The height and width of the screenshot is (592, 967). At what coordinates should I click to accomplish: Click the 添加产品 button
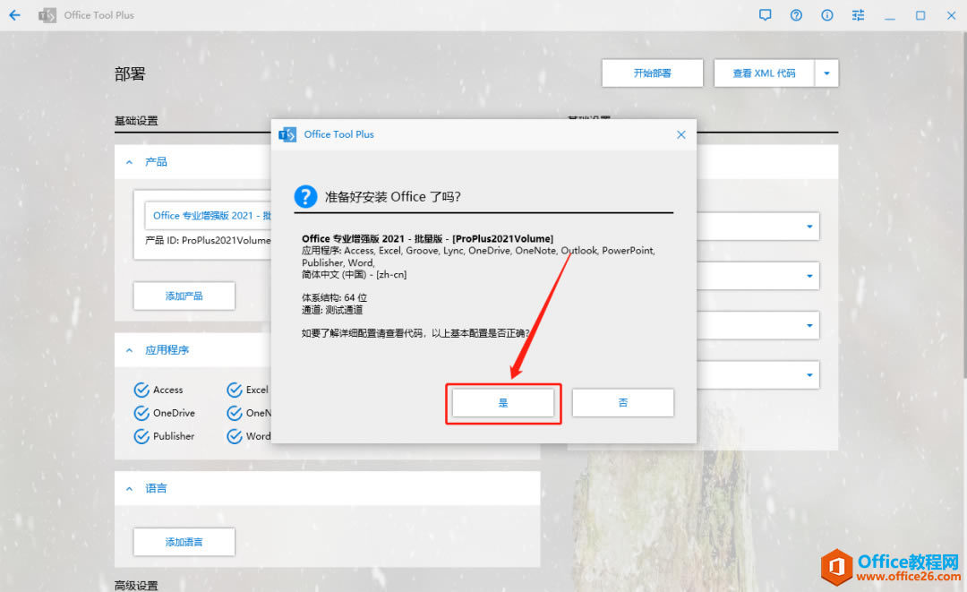point(184,296)
